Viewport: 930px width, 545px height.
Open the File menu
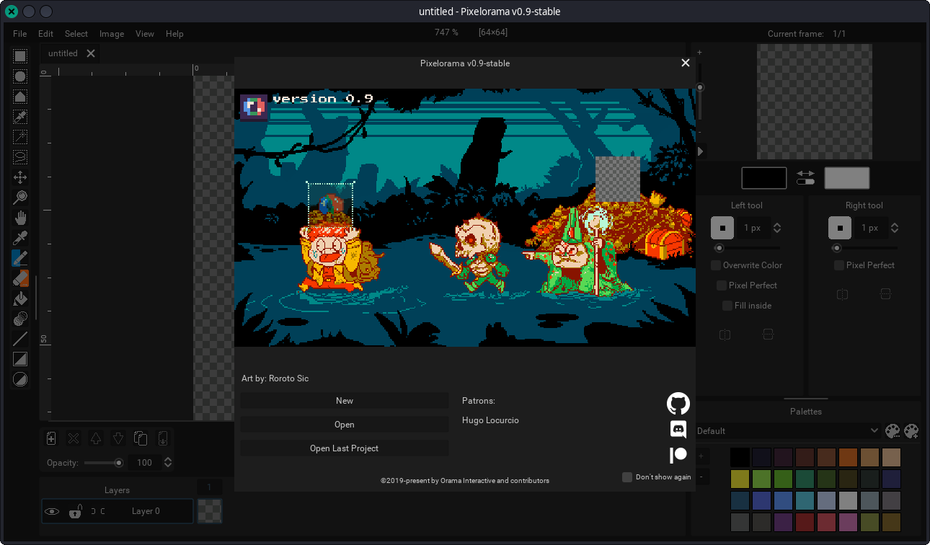(x=20, y=34)
